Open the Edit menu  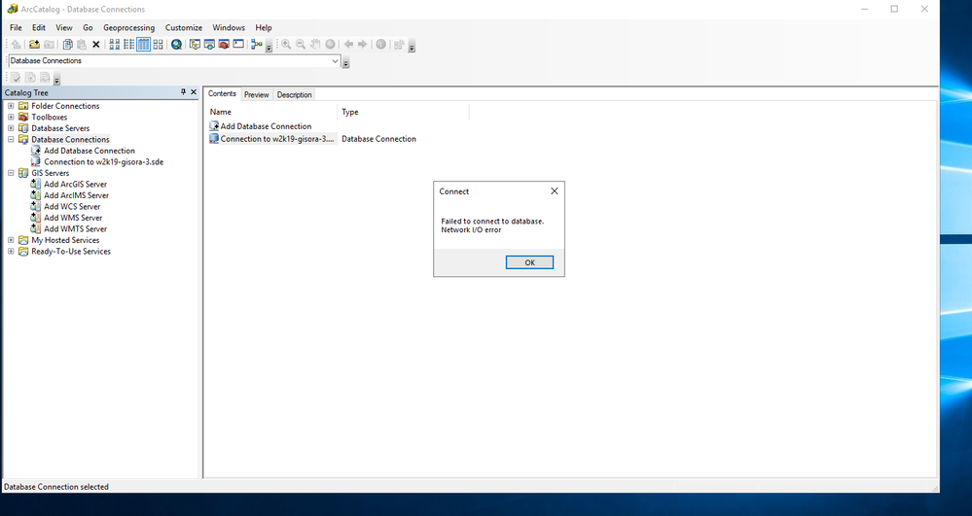pos(39,28)
